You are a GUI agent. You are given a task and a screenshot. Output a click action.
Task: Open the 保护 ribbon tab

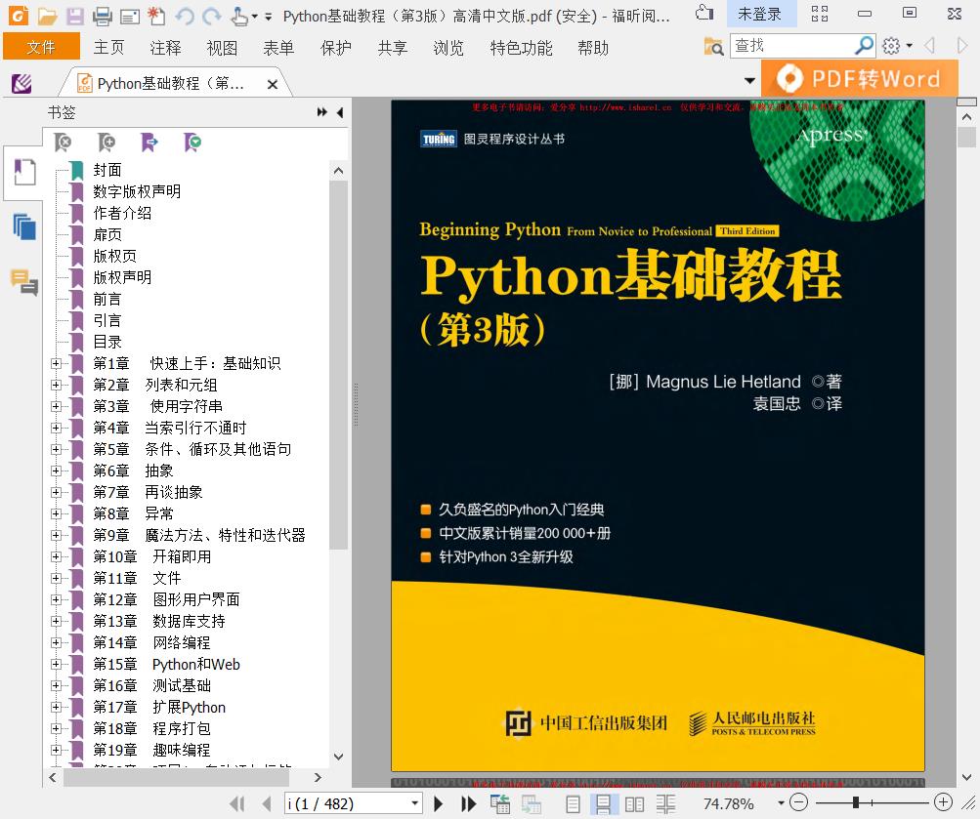coord(336,48)
